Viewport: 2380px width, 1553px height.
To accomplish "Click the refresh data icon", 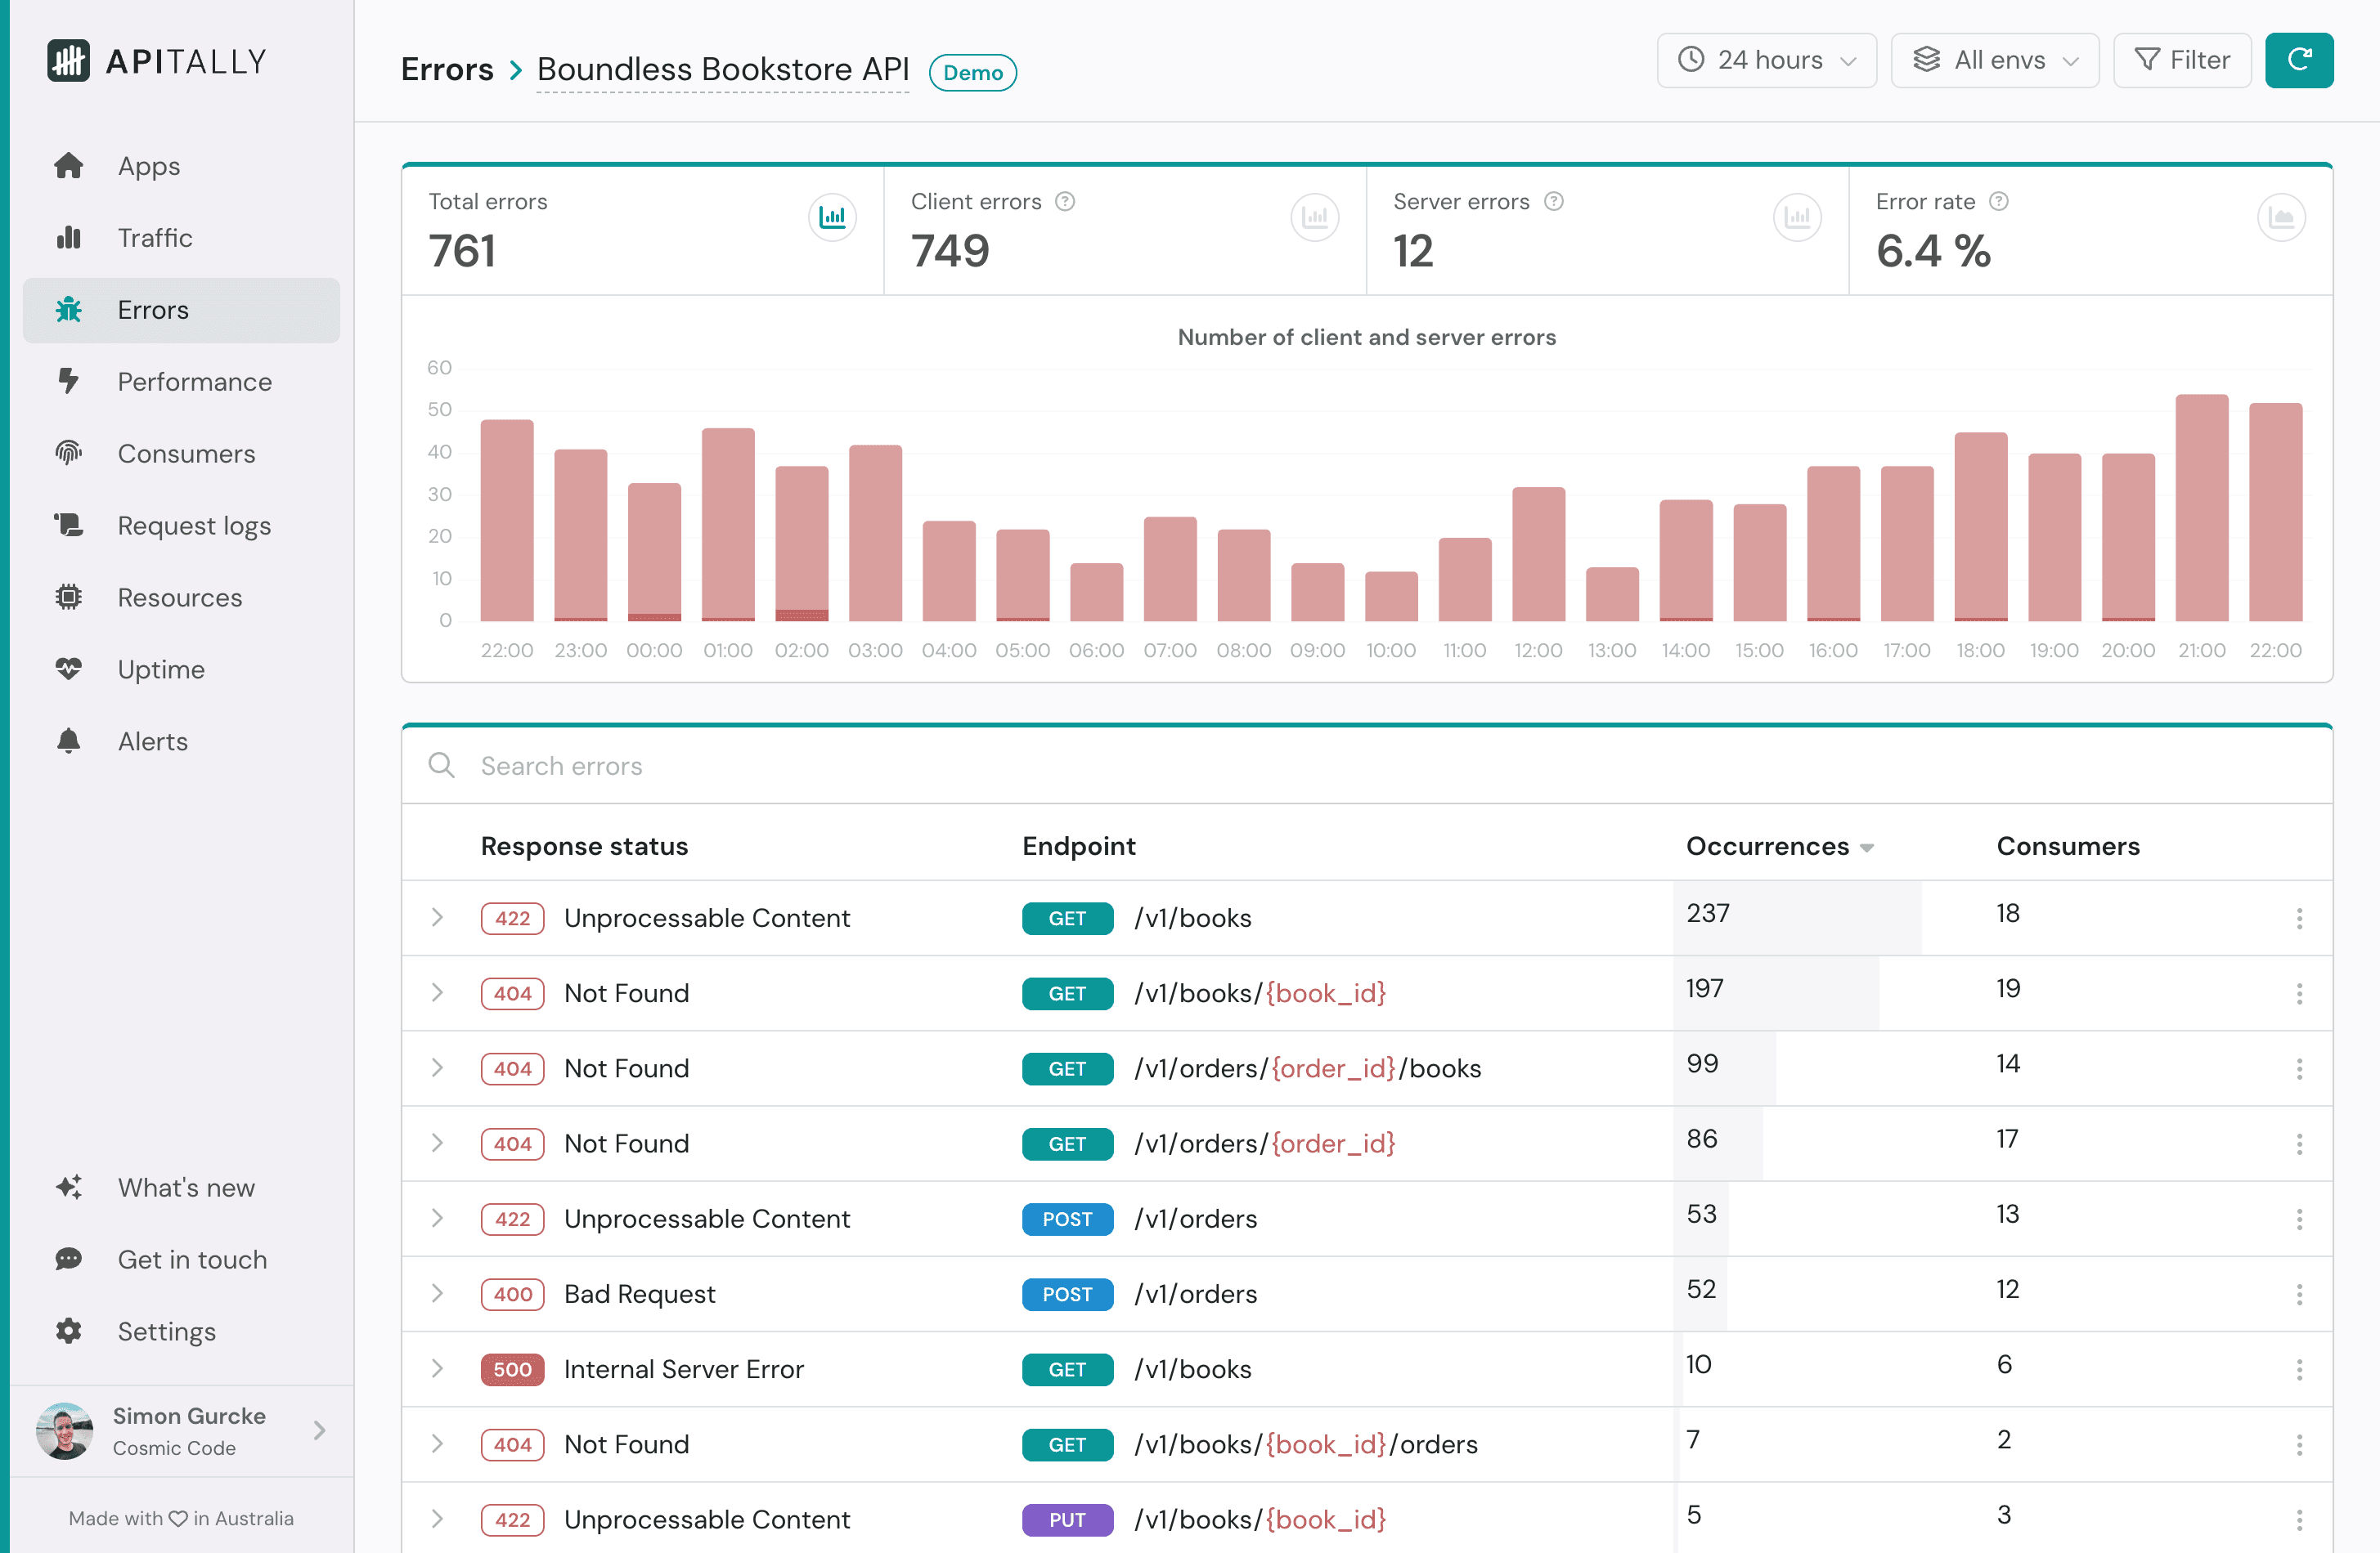I will click(2299, 60).
